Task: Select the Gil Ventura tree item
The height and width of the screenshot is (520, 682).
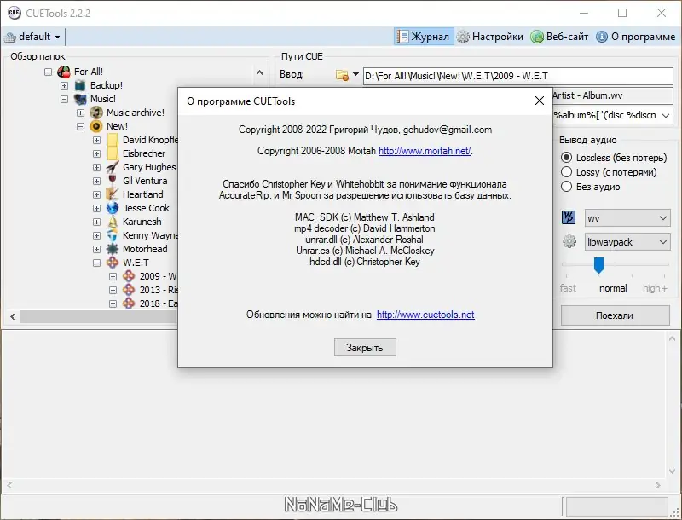Action: [x=145, y=181]
